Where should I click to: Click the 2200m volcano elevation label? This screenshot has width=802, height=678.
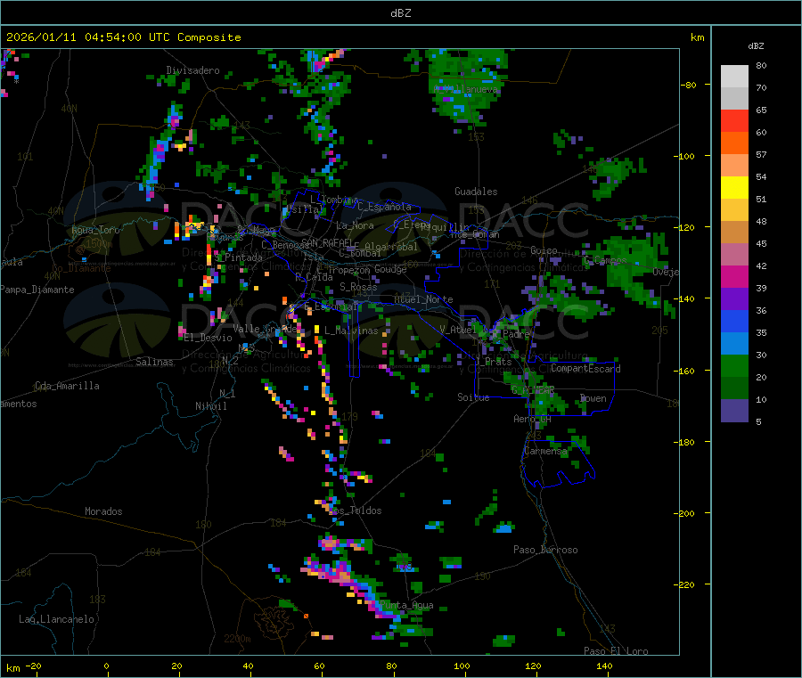click(237, 639)
